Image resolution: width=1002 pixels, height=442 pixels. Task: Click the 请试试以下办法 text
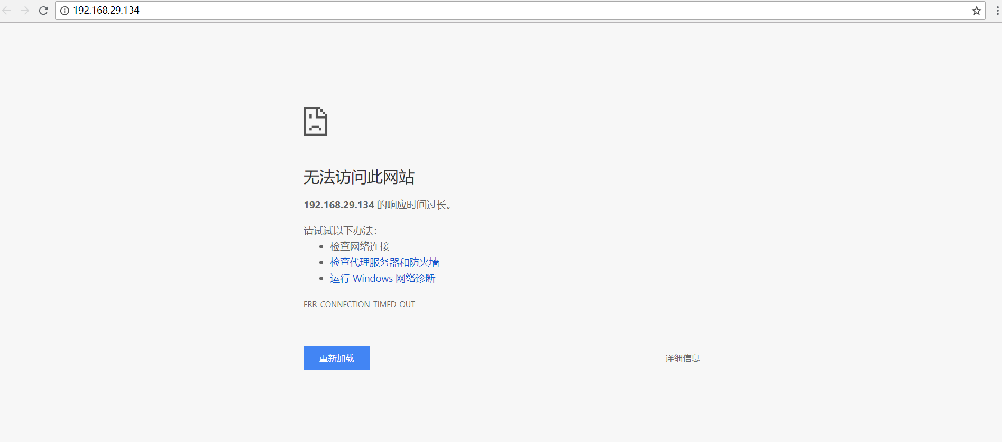[x=340, y=231]
